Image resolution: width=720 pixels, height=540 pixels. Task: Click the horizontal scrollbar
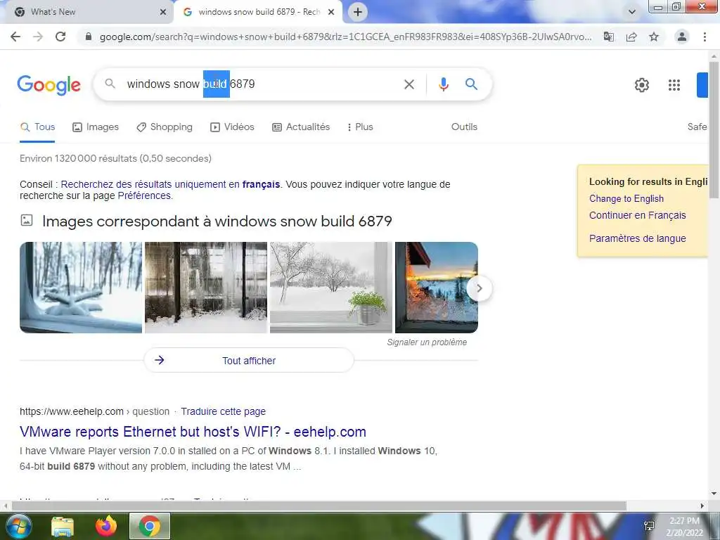[x=319, y=506]
